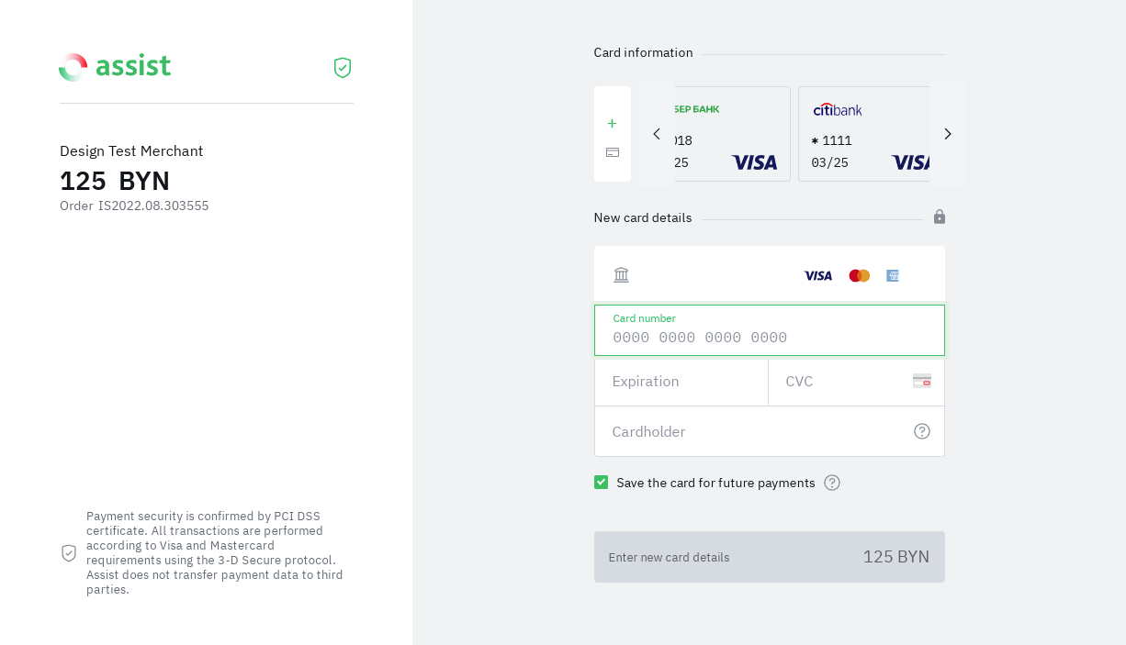Click into the CVC field
Screen dimensions: 1126x645
[x=840, y=382]
